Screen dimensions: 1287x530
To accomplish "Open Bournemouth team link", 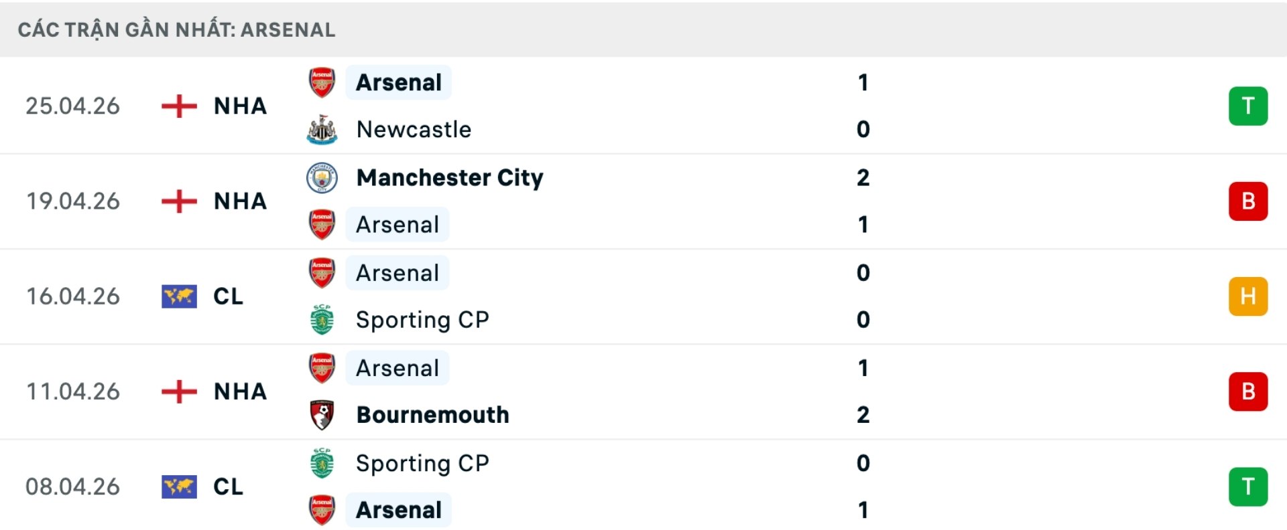I will tap(432, 415).
